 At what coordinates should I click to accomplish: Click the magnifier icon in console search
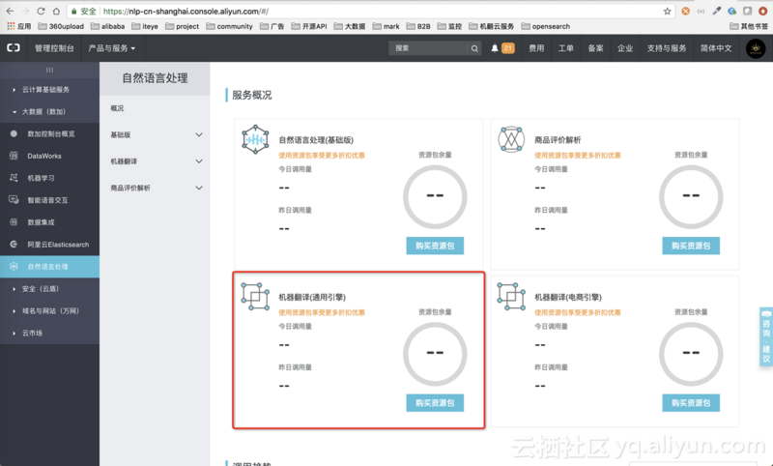pyautogui.click(x=474, y=48)
